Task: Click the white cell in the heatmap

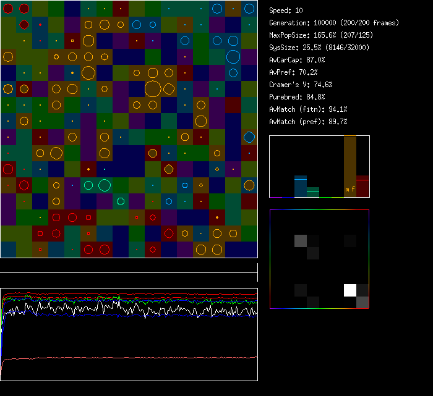Action: [x=350, y=290]
